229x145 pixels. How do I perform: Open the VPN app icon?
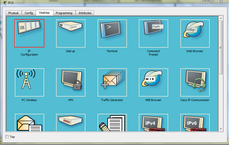click(71, 82)
